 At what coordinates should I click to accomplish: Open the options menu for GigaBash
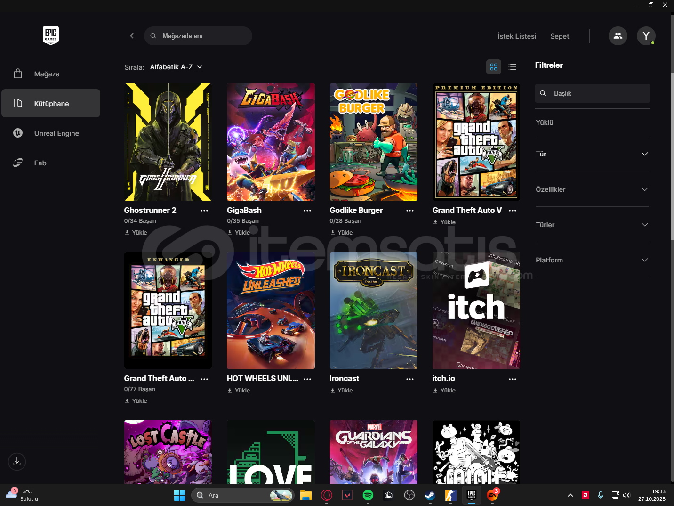[x=307, y=211]
